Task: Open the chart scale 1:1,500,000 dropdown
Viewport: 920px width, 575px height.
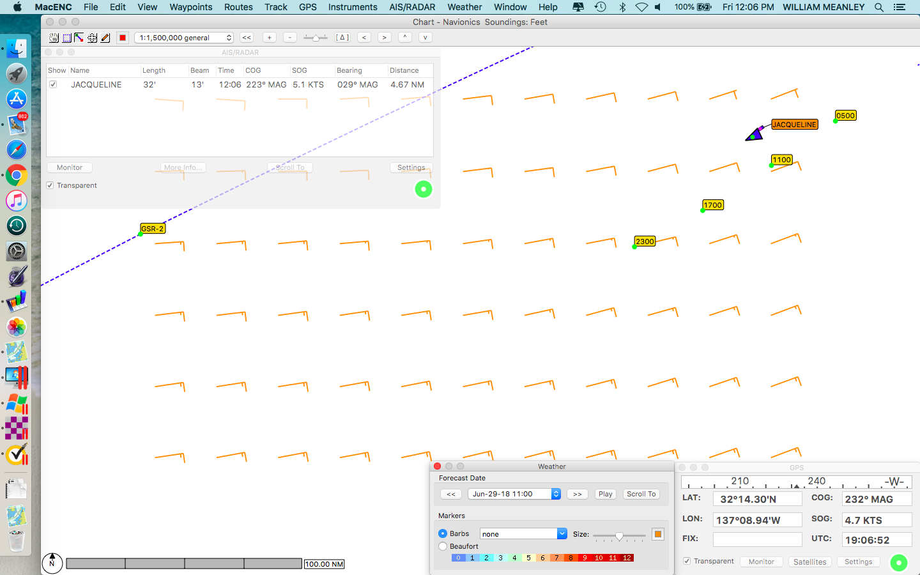Action: [x=184, y=38]
